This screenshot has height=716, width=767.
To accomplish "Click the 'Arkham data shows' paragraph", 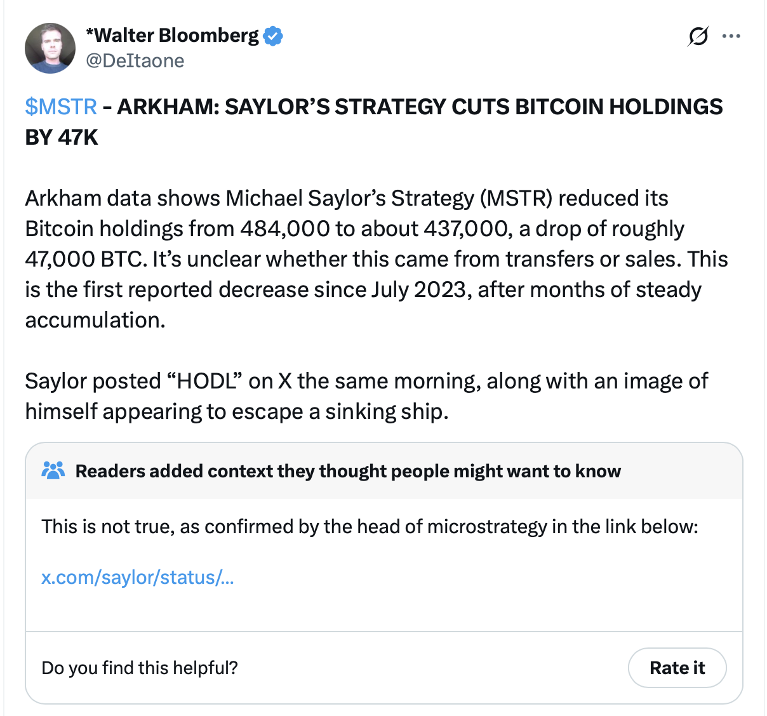I will 376,259.
